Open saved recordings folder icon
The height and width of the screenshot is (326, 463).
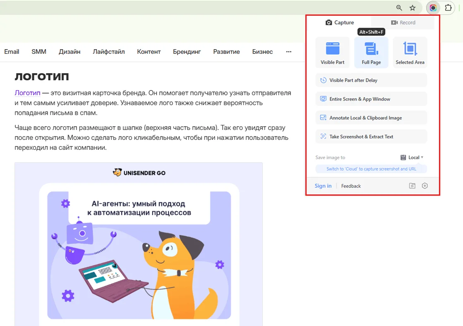point(412,186)
